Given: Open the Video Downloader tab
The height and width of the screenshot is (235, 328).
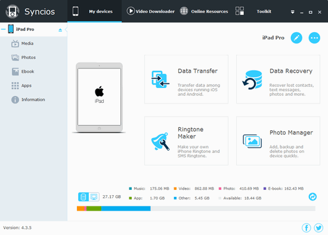Looking at the screenshot, I should click(x=151, y=11).
